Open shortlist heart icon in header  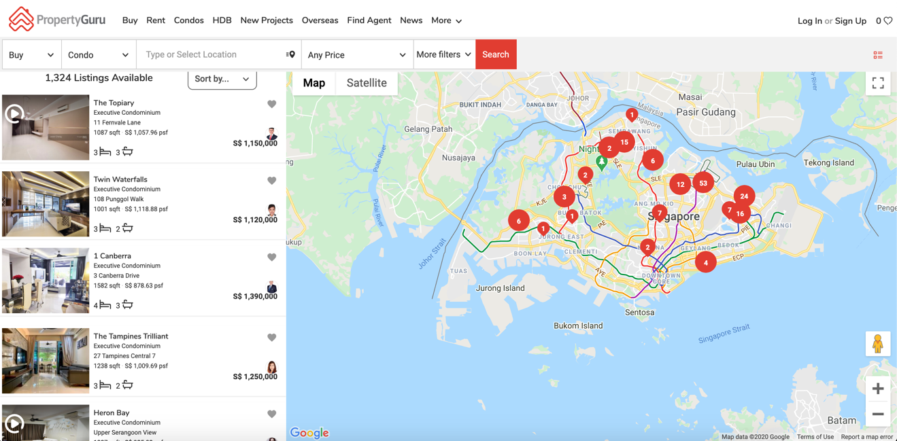click(x=888, y=21)
